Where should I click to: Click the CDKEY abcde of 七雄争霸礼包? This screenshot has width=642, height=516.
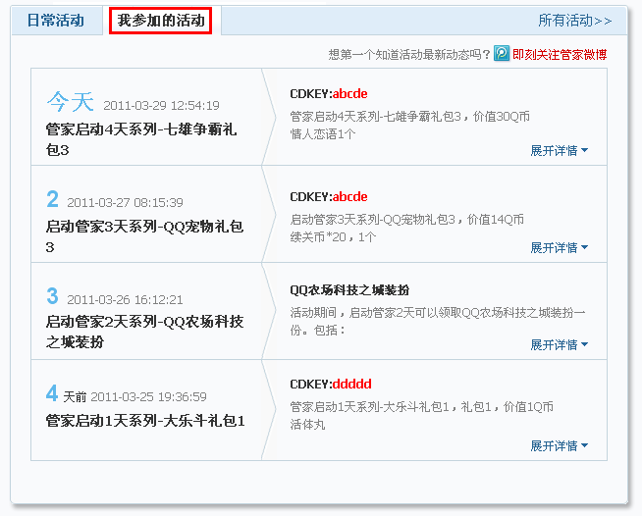coord(349,94)
